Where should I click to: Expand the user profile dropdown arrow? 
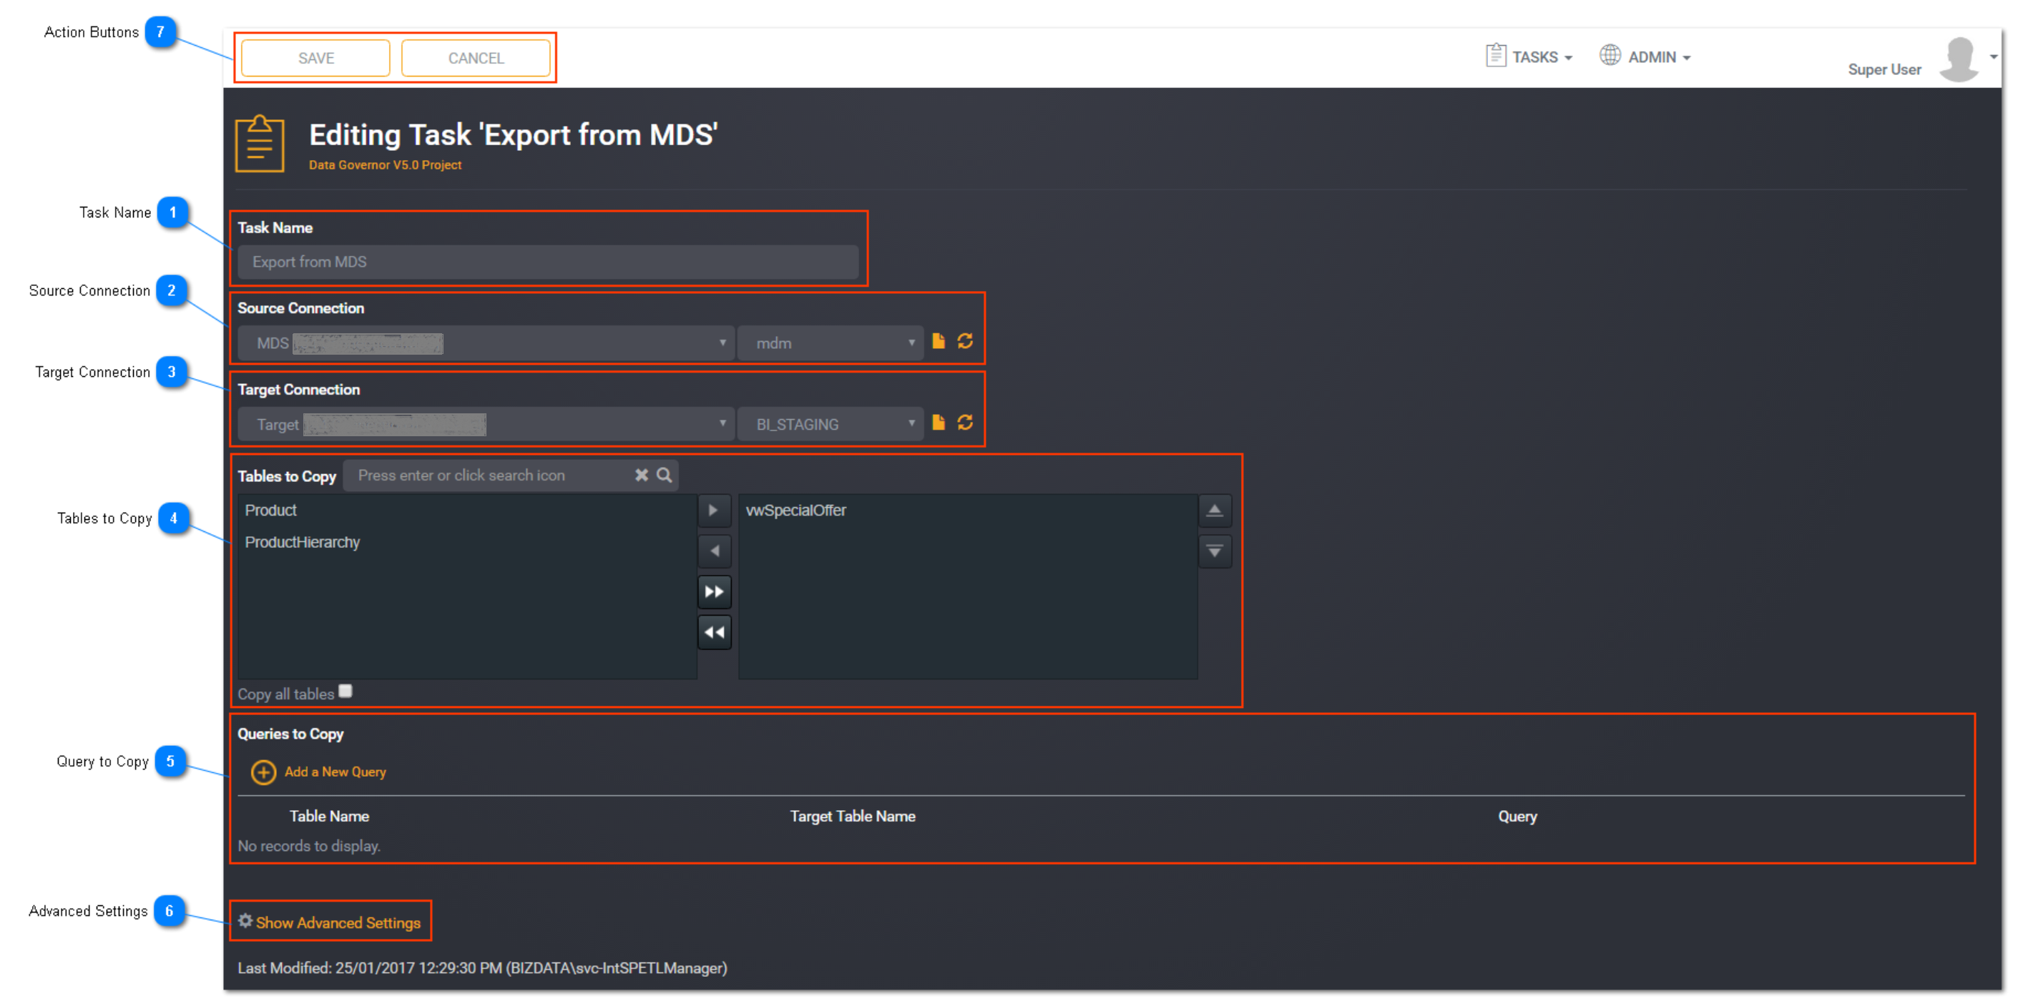(1993, 56)
